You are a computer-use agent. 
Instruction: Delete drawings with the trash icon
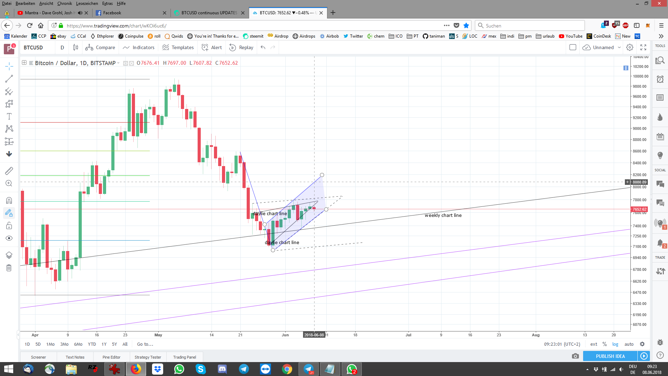[9, 268]
